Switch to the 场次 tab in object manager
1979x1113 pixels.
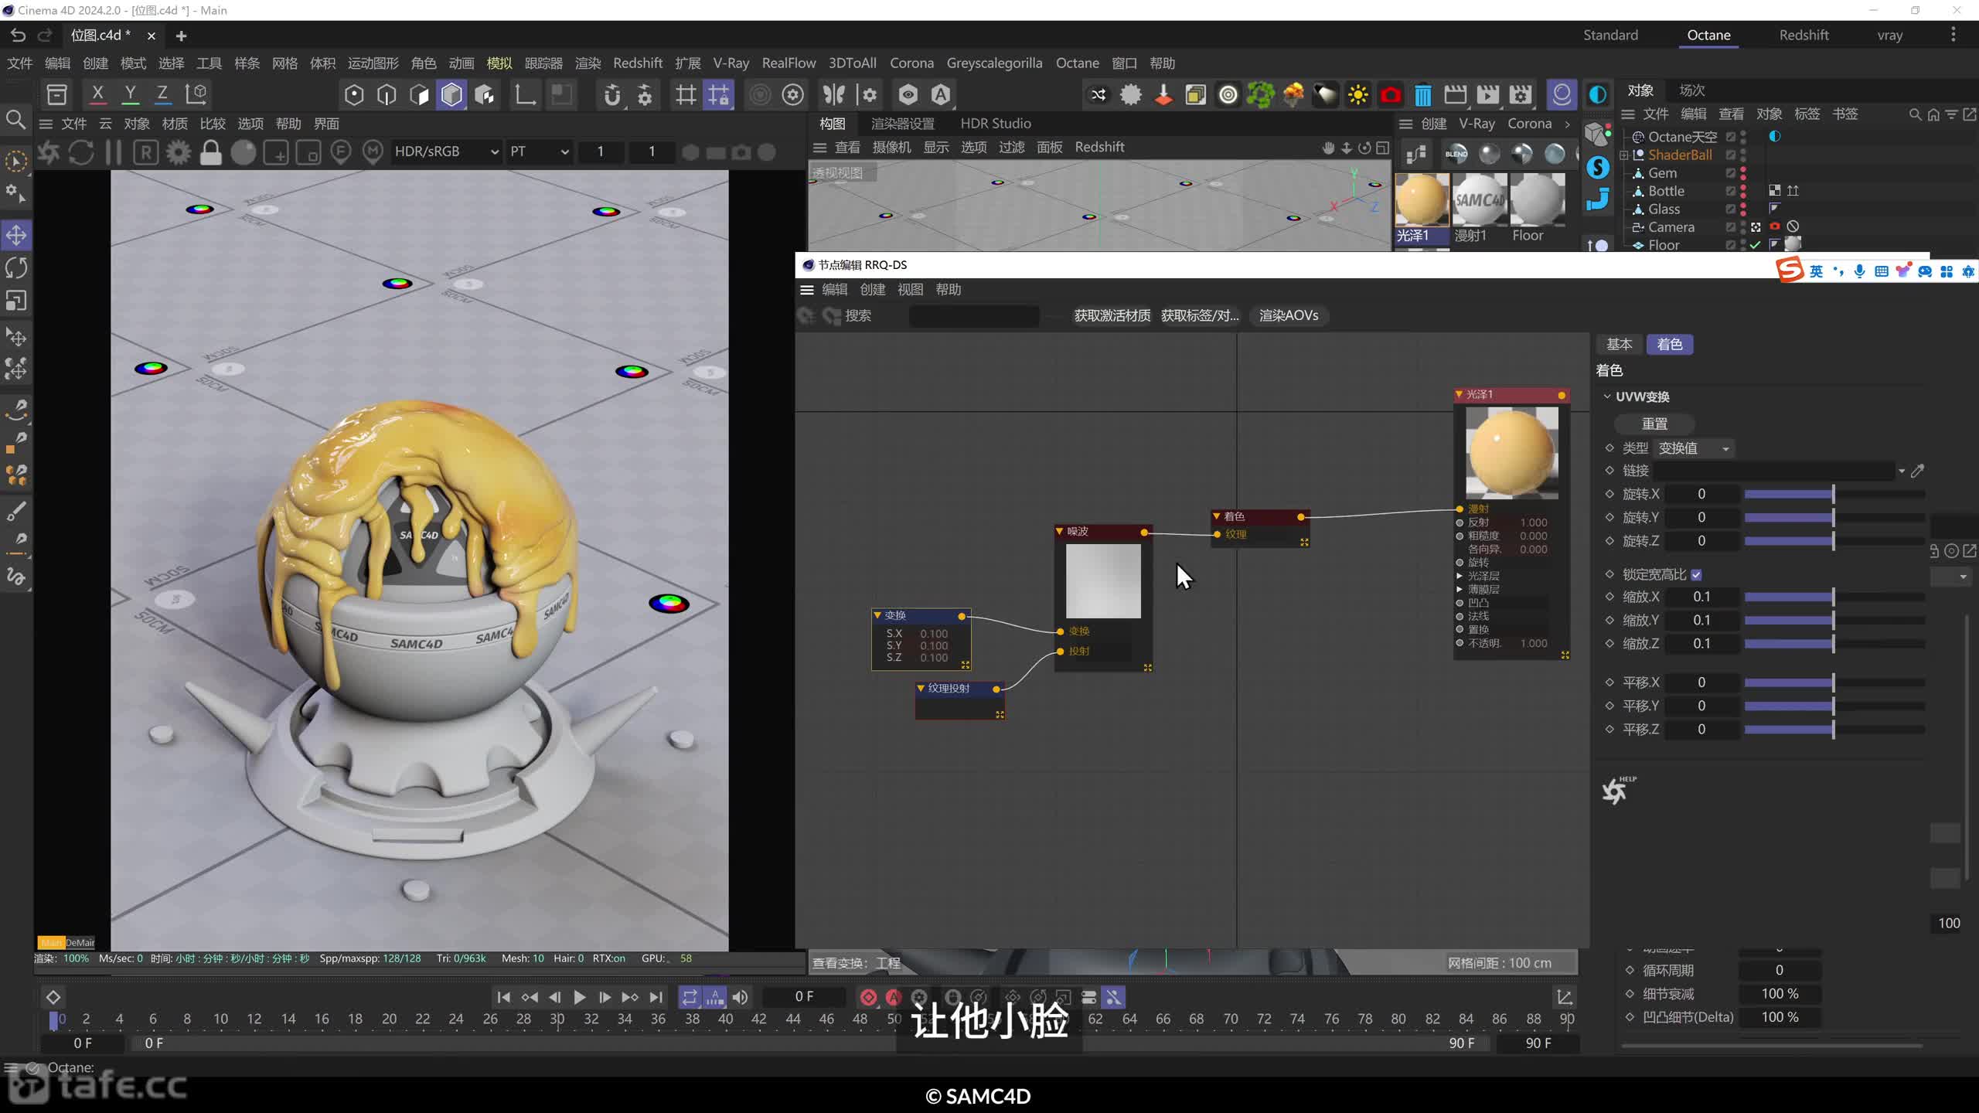click(1691, 90)
